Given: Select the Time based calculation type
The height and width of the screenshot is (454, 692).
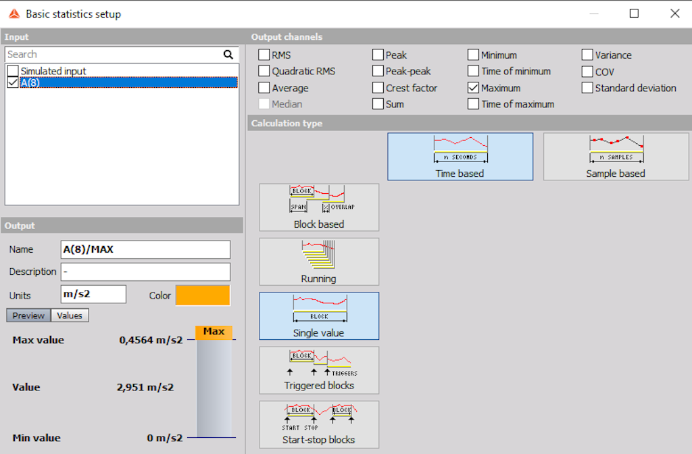Looking at the screenshot, I should pyautogui.click(x=460, y=157).
